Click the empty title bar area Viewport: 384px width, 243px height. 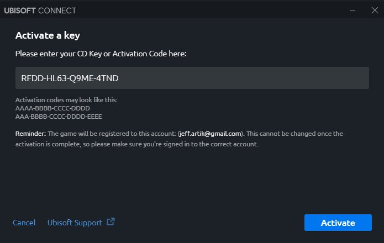click(211, 10)
